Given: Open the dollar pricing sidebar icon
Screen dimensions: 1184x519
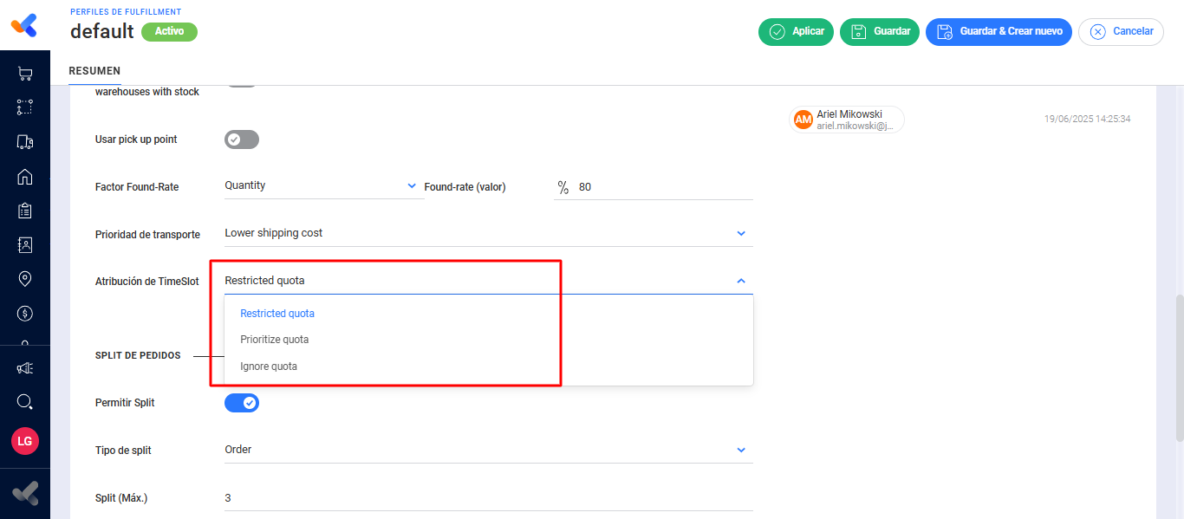Looking at the screenshot, I should pos(25,313).
